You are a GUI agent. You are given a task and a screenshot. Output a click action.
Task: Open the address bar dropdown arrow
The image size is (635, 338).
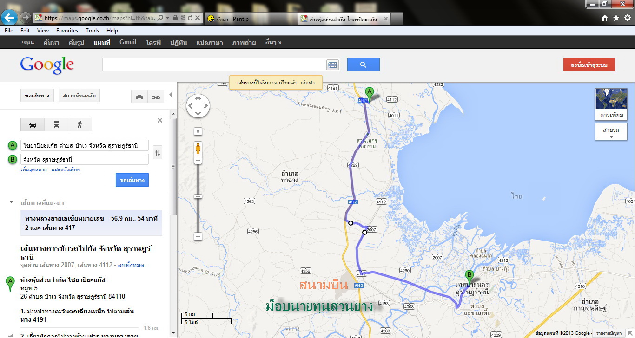pyautogui.click(x=167, y=18)
